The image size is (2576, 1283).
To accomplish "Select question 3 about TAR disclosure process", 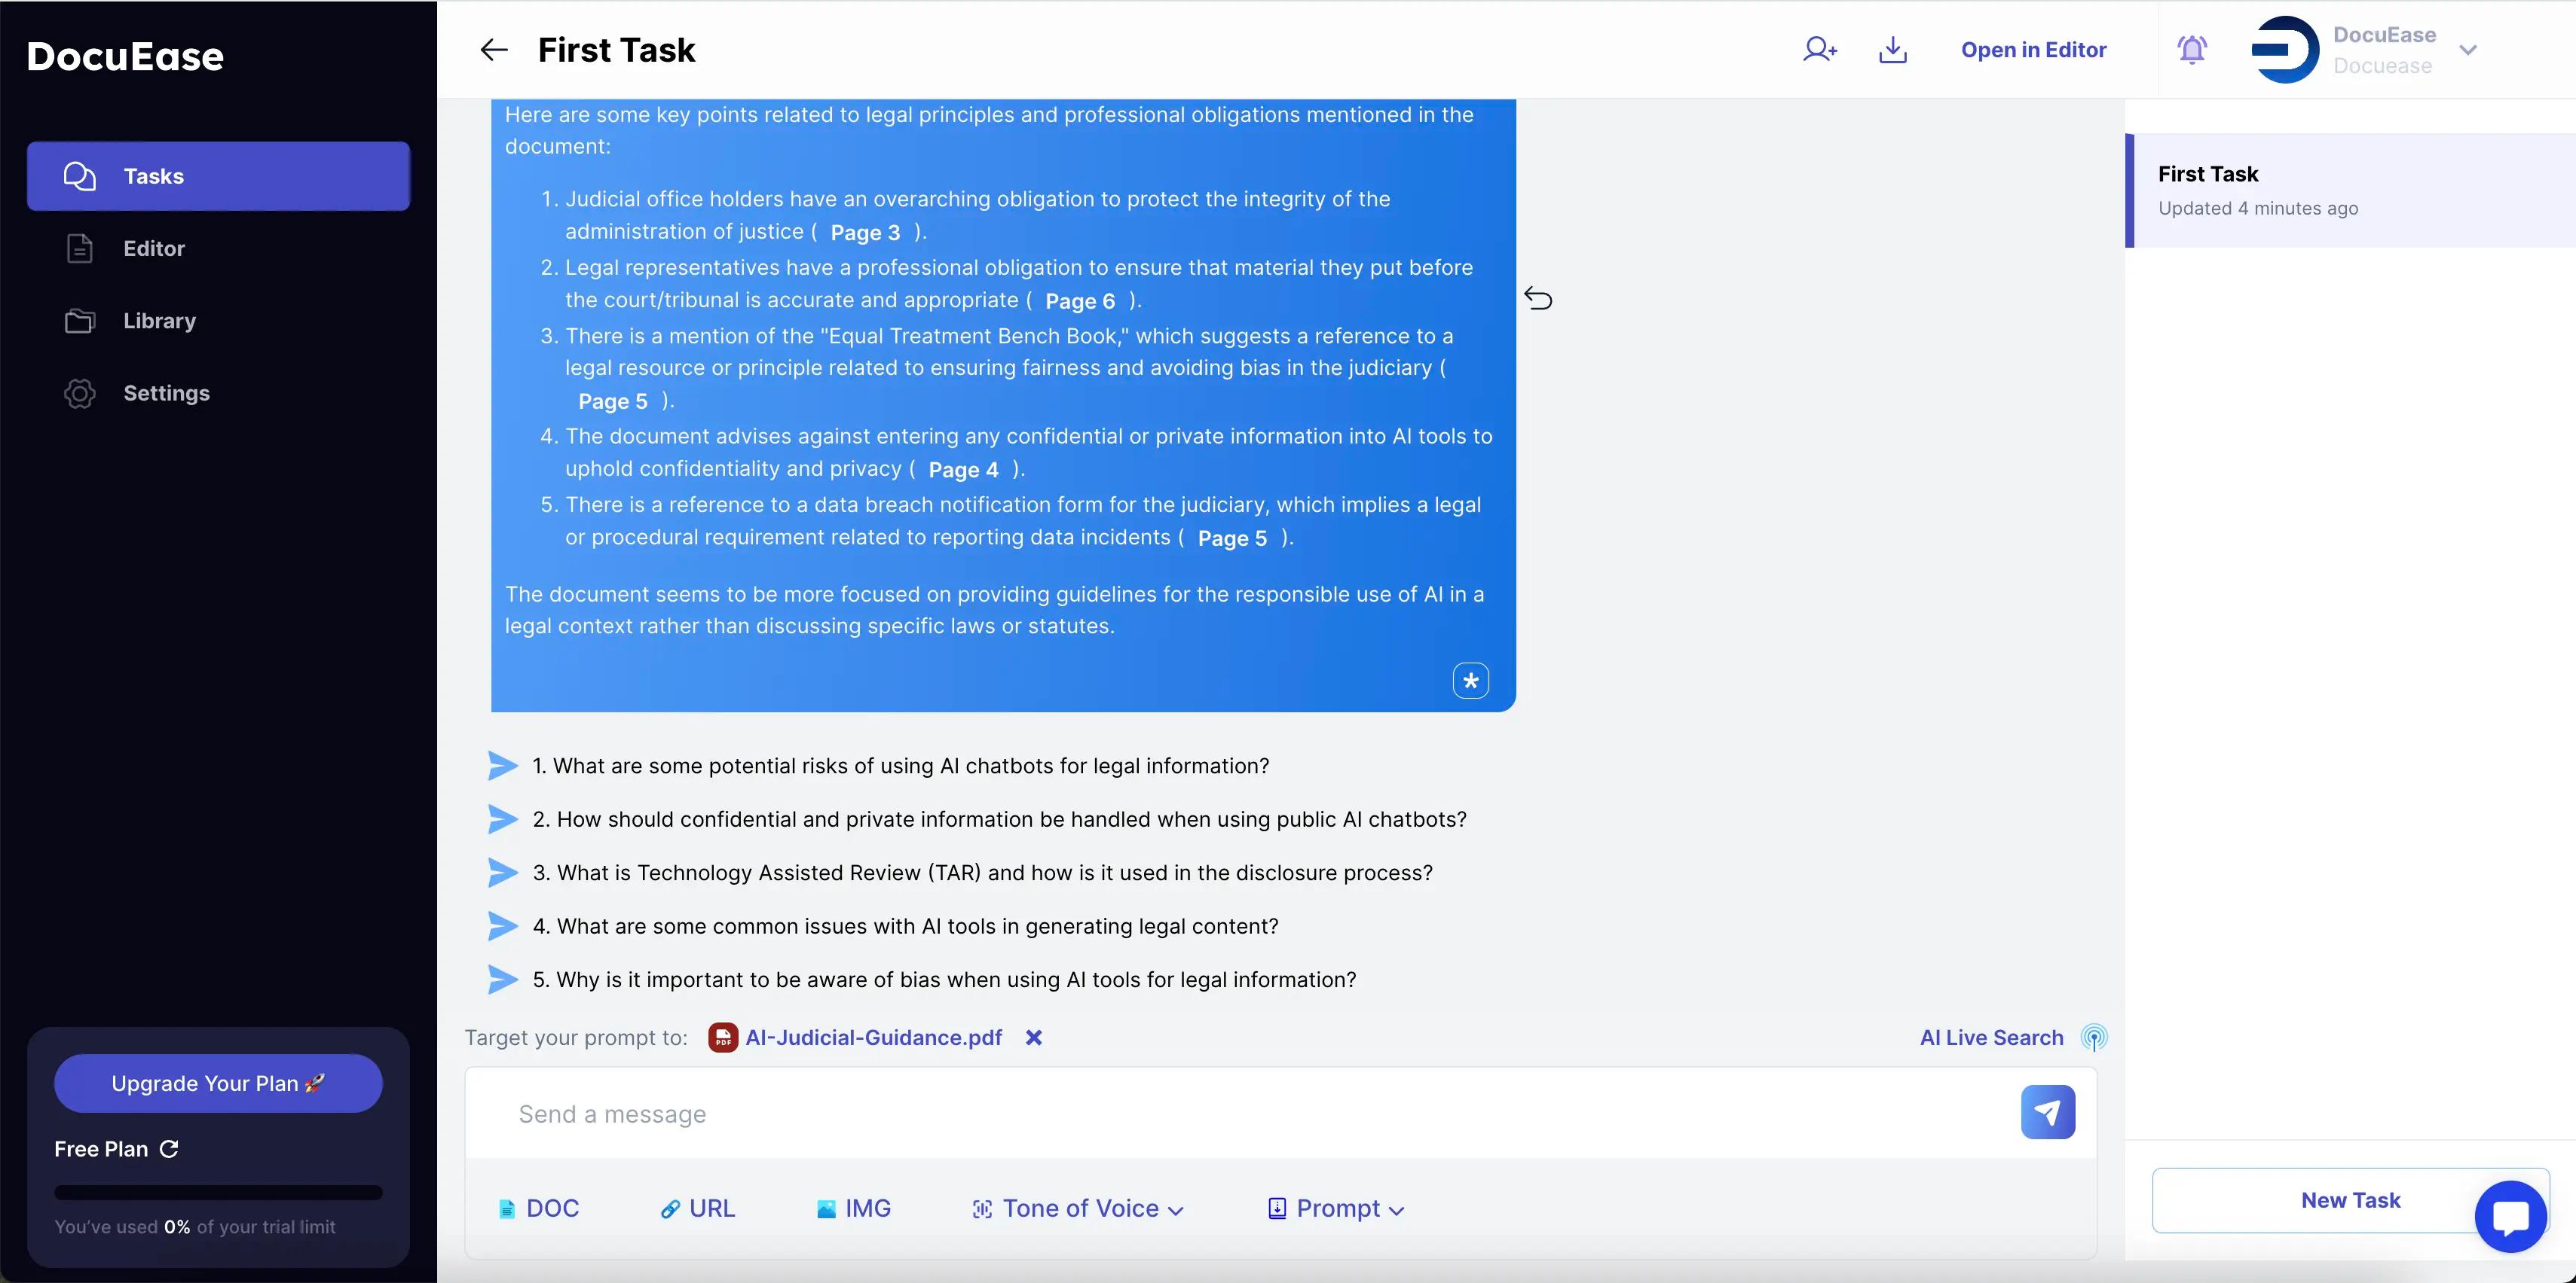I will (982, 873).
